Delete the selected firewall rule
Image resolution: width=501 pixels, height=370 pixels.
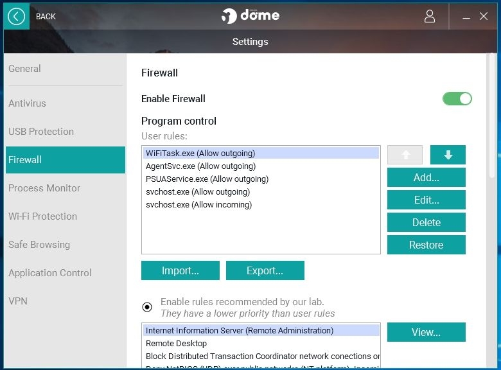(426, 222)
